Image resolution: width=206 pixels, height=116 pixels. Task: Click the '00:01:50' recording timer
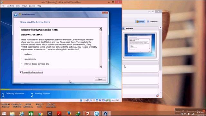(179, 111)
